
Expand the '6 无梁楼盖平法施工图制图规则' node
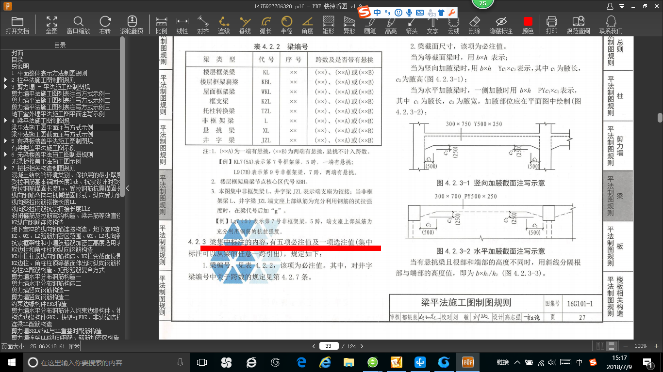[x=5, y=155]
